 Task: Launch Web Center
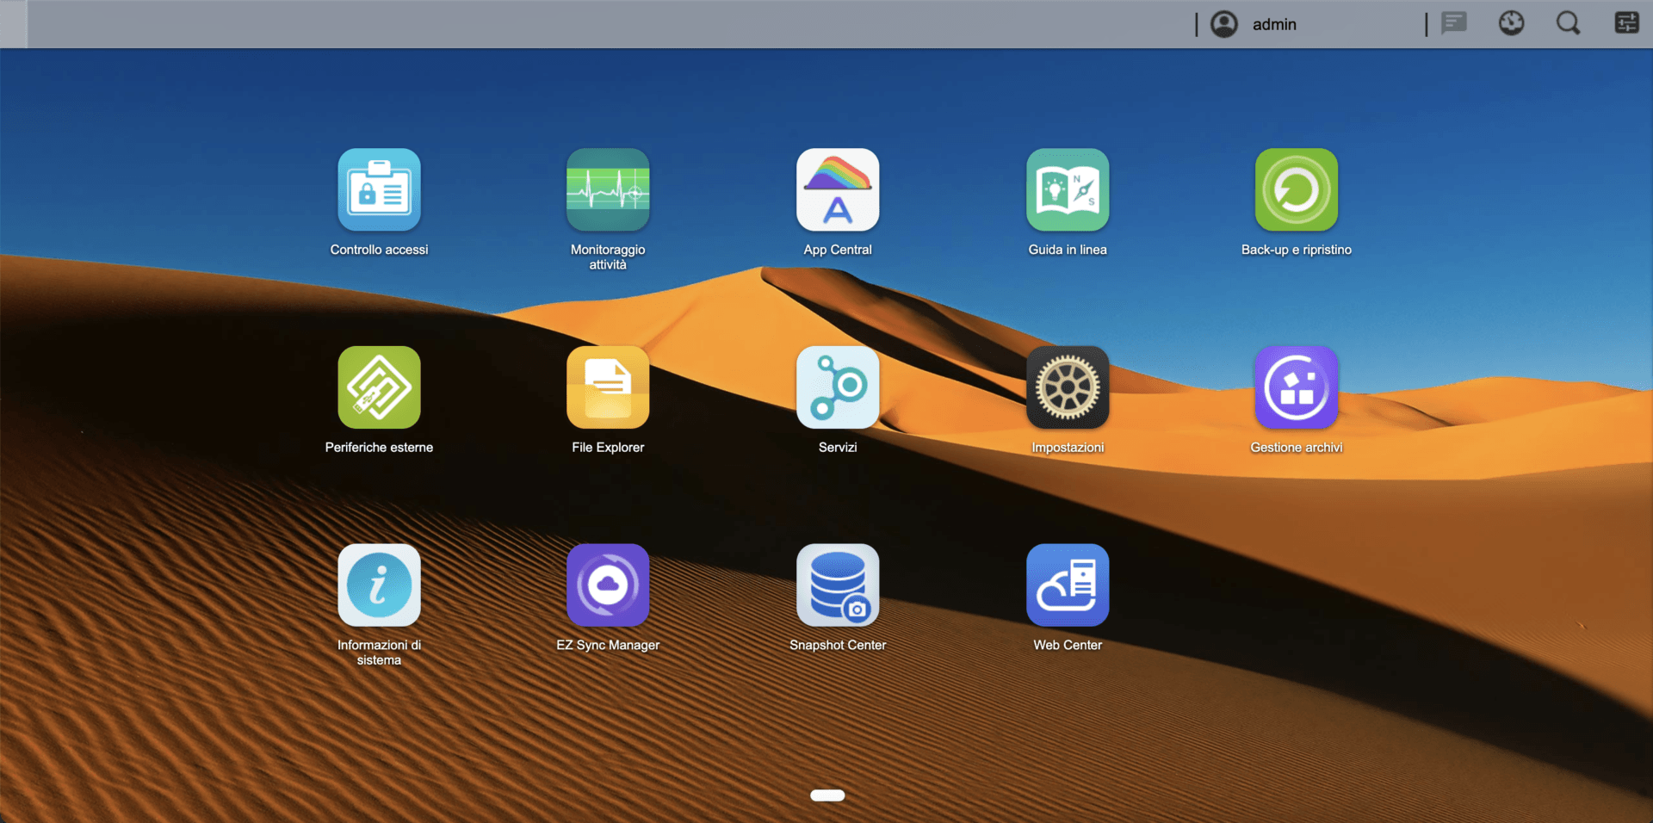pyautogui.click(x=1068, y=585)
